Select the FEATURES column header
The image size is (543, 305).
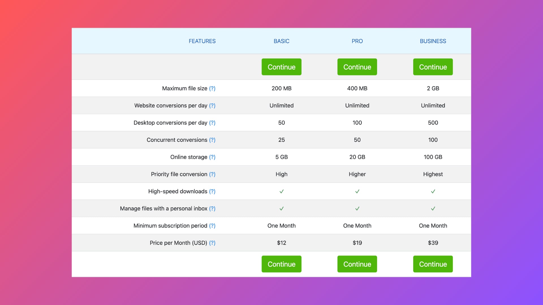pyautogui.click(x=202, y=41)
